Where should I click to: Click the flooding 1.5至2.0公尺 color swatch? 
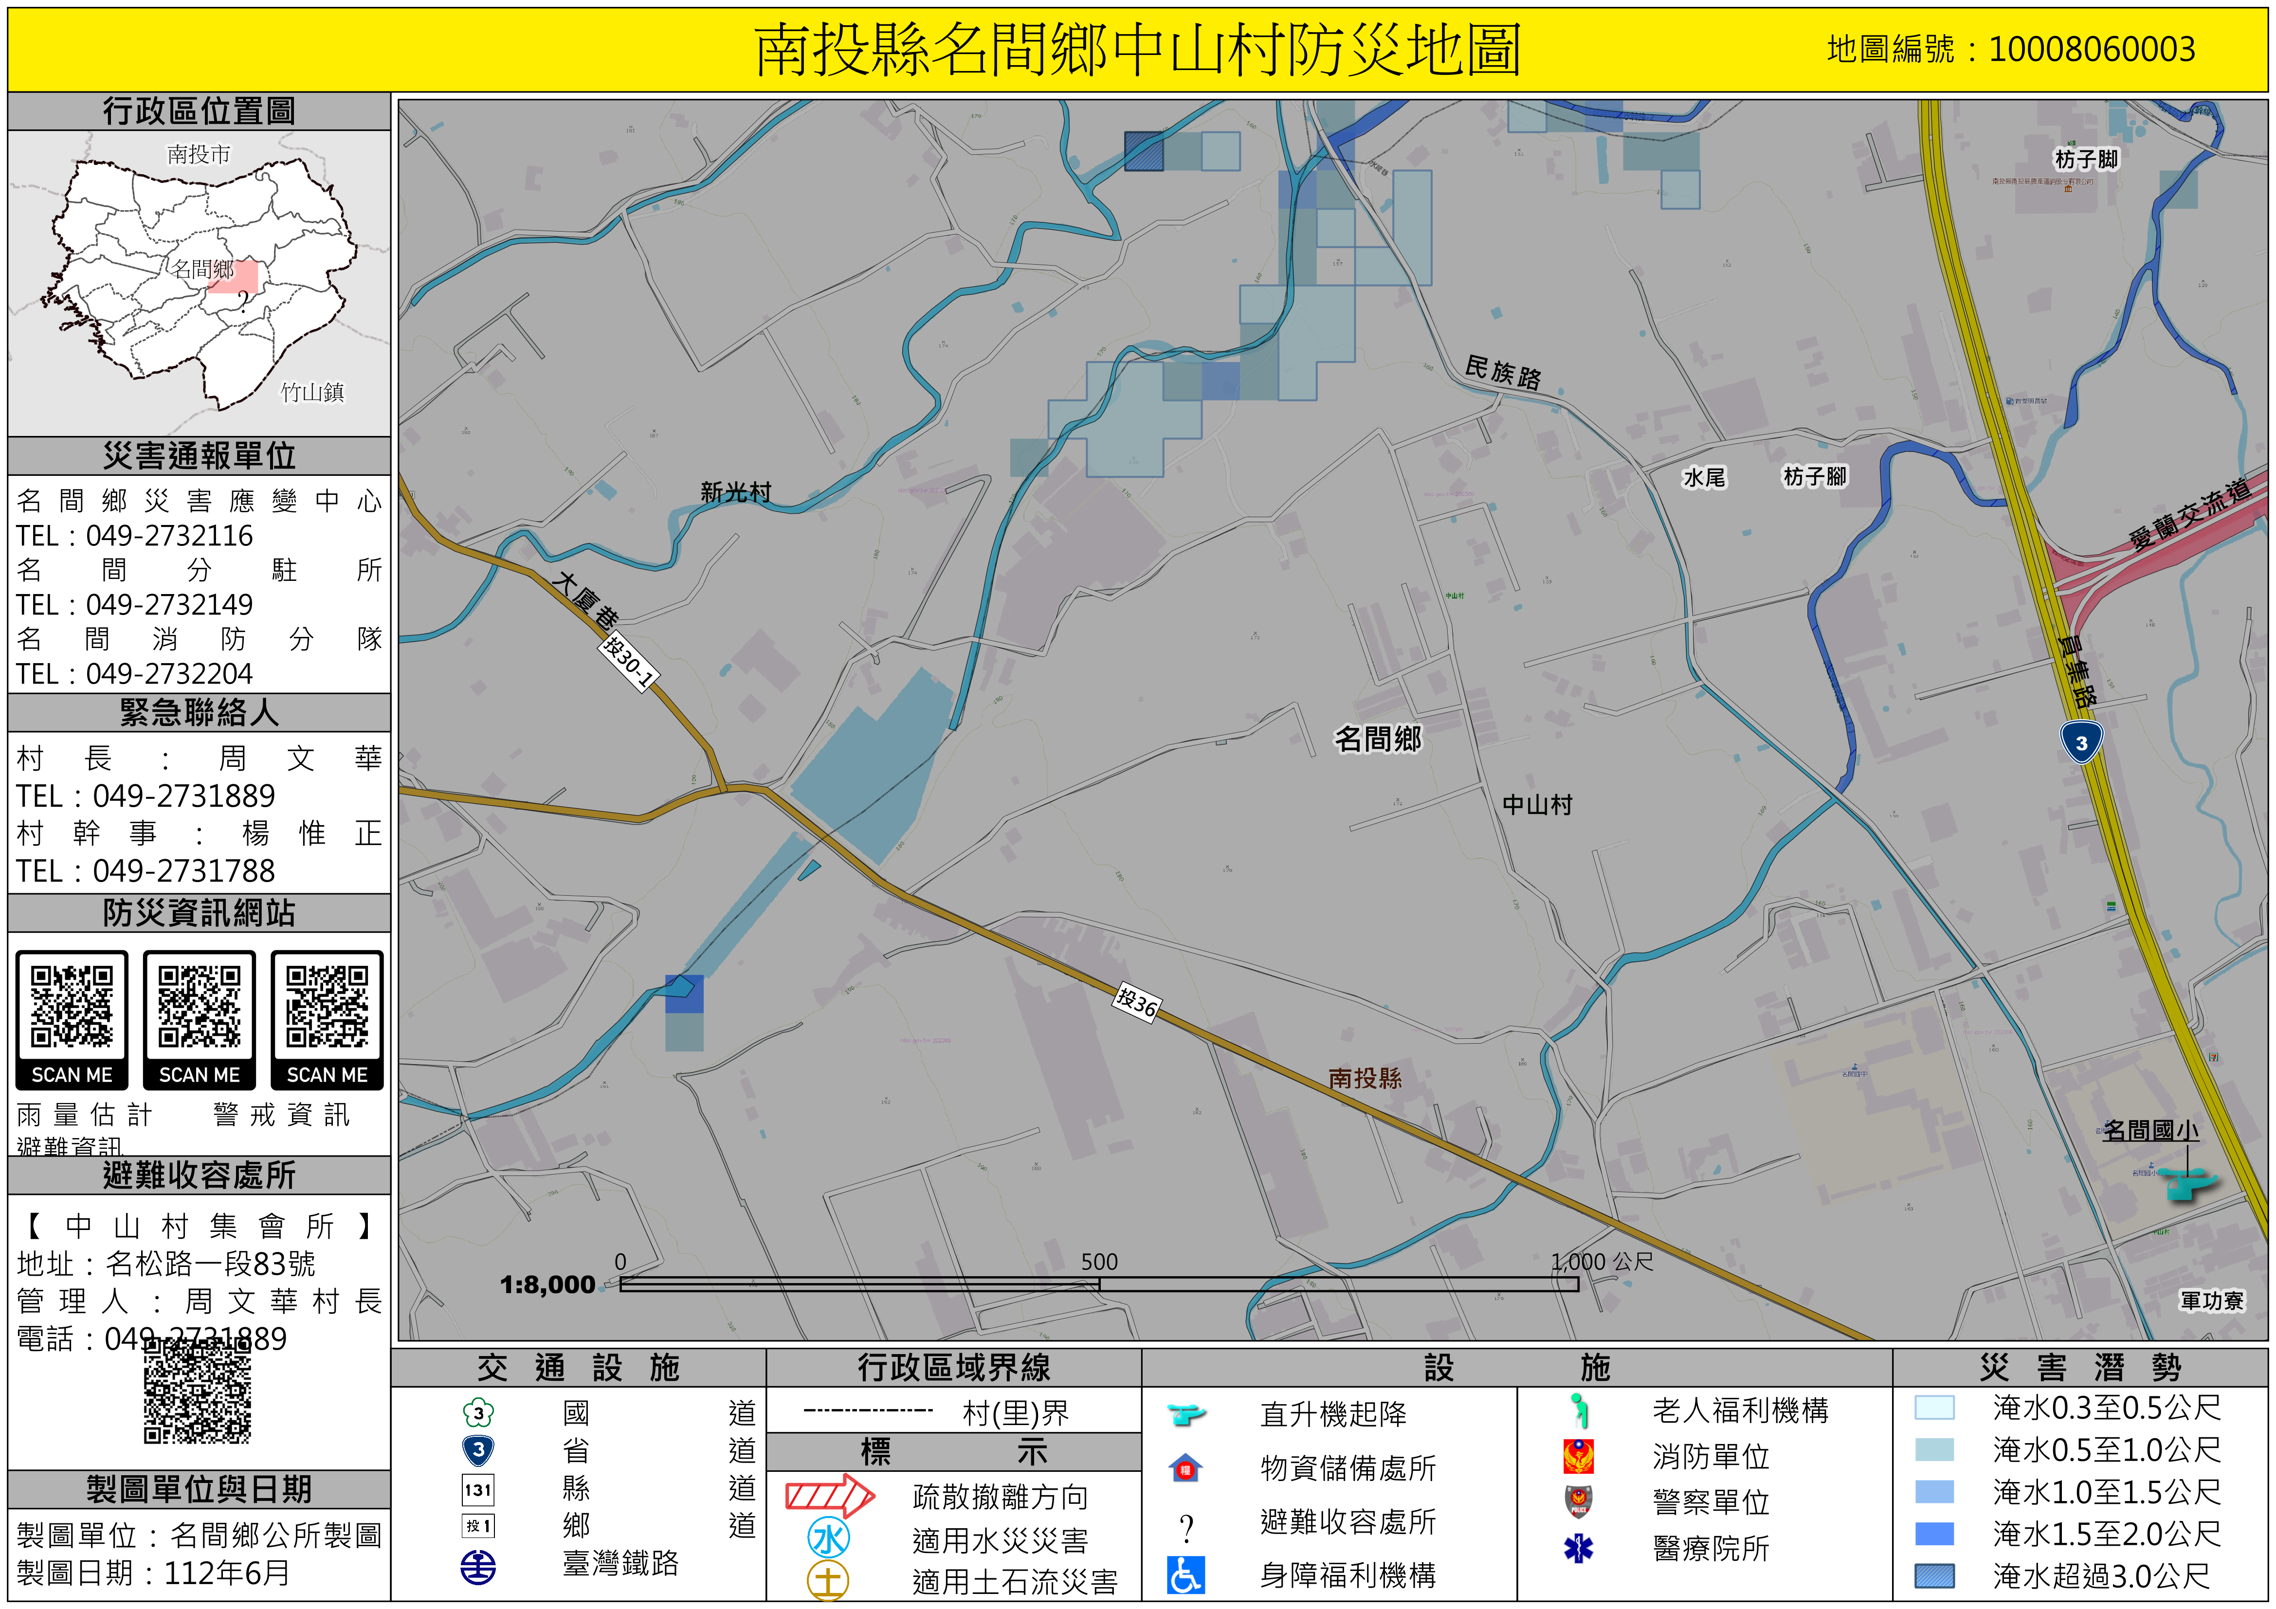[1934, 1534]
